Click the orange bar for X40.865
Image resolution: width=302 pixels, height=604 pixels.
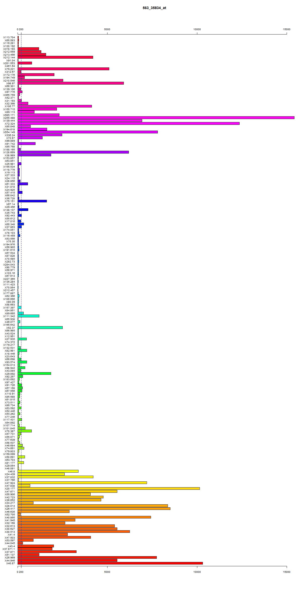point(84,517)
